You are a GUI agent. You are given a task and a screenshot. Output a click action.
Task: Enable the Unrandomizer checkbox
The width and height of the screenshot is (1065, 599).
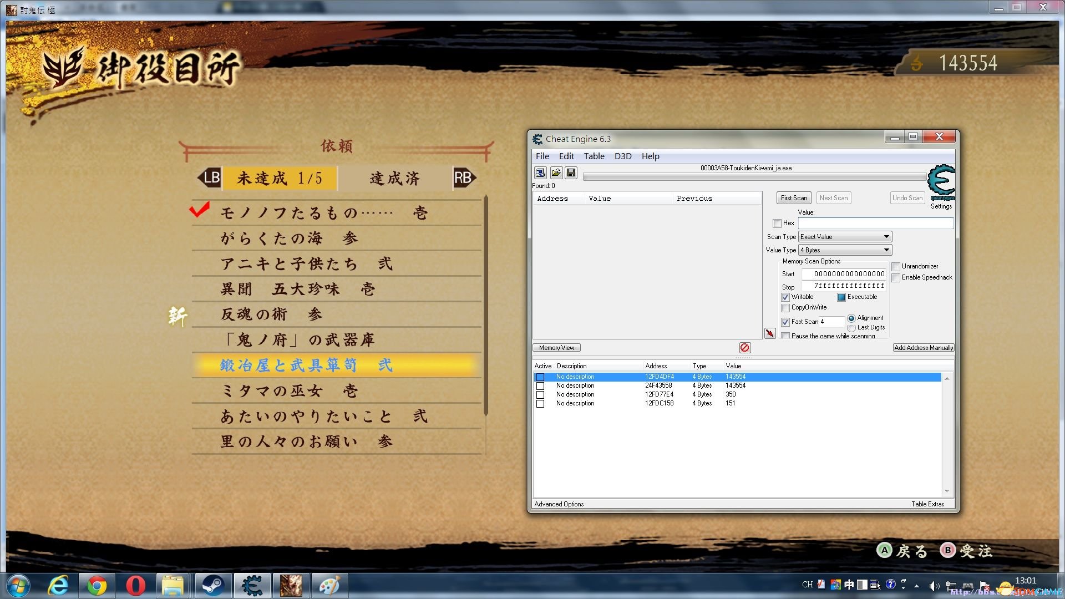[x=896, y=267]
